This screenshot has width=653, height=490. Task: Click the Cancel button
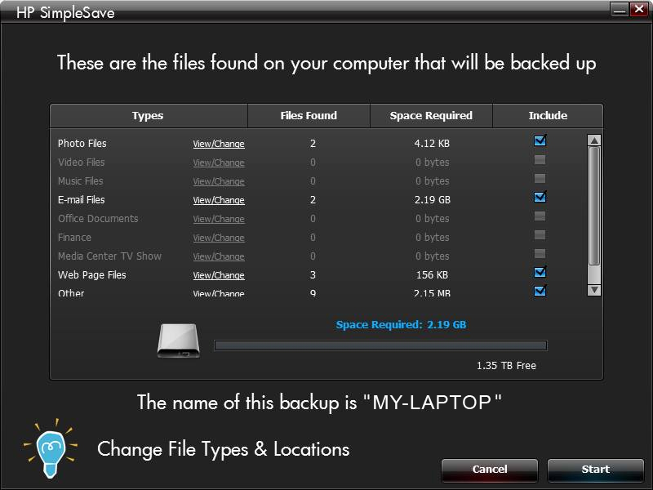(489, 470)
